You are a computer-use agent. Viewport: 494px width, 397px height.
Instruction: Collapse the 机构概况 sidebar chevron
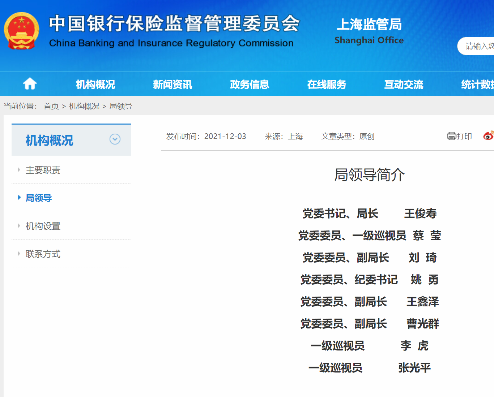point(115,139)
